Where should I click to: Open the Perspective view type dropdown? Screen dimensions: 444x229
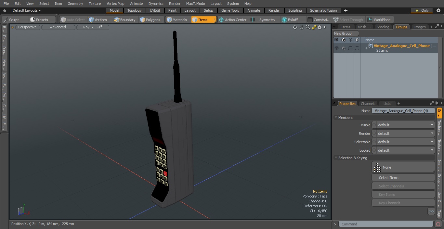27,27
